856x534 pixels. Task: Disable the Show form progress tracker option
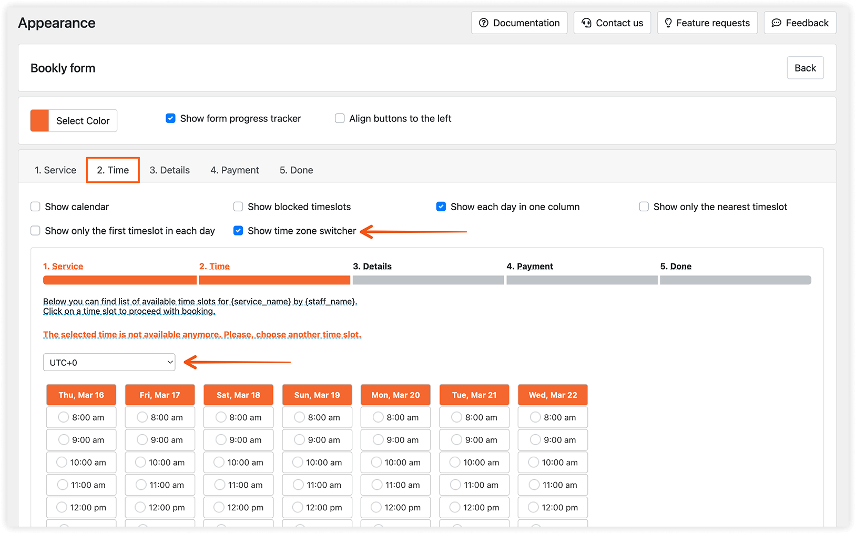click(170, 118)
